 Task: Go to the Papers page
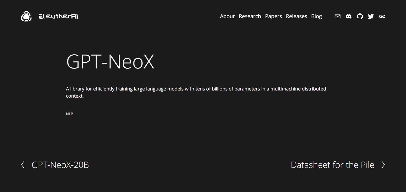tap(273, 16)
